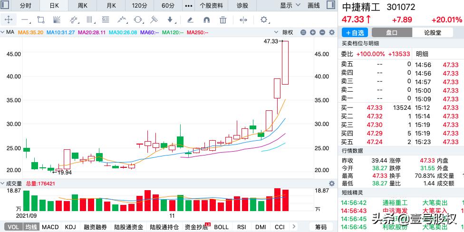Click the minus circle left of plus
Screen dimensions: 464x232
[303, 32]
